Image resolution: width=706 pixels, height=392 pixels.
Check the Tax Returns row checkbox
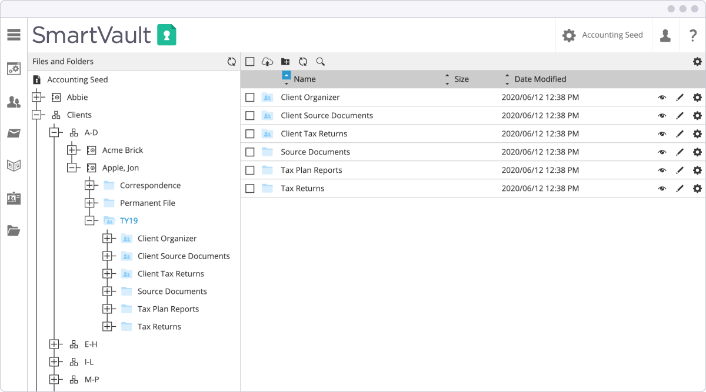(250, 188)
